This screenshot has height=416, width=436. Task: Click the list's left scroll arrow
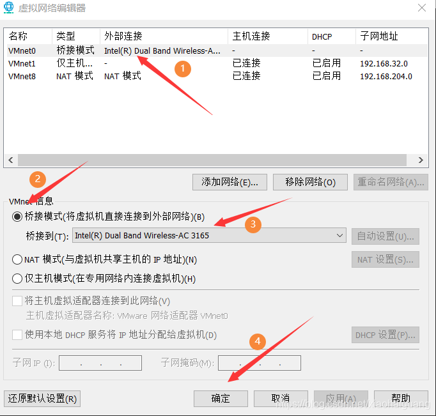pyautogui.click(x=11, y=160)
